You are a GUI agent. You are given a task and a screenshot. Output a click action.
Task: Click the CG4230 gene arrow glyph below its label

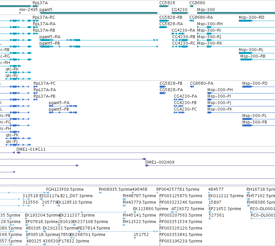(180, 13)
